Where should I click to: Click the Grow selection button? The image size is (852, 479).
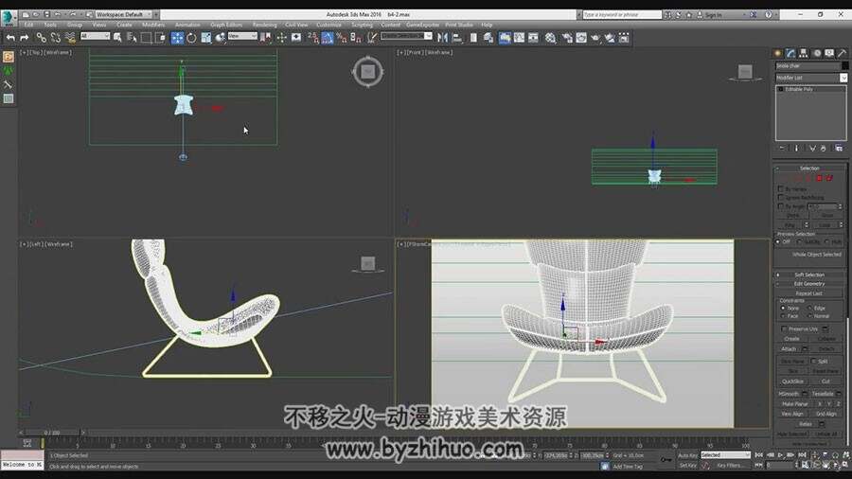point(827,215)
